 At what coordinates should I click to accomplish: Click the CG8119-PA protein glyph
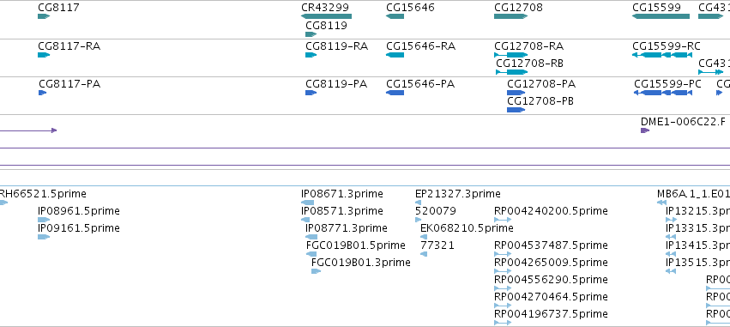[311, 93]
